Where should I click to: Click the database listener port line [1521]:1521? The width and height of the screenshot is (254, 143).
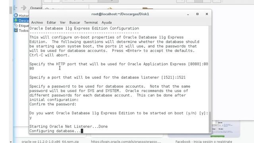[x=108, y=77]
